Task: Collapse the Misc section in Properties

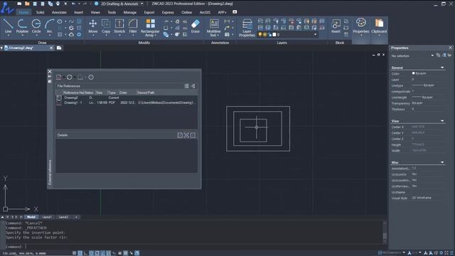Action: [x=442, y=162]
